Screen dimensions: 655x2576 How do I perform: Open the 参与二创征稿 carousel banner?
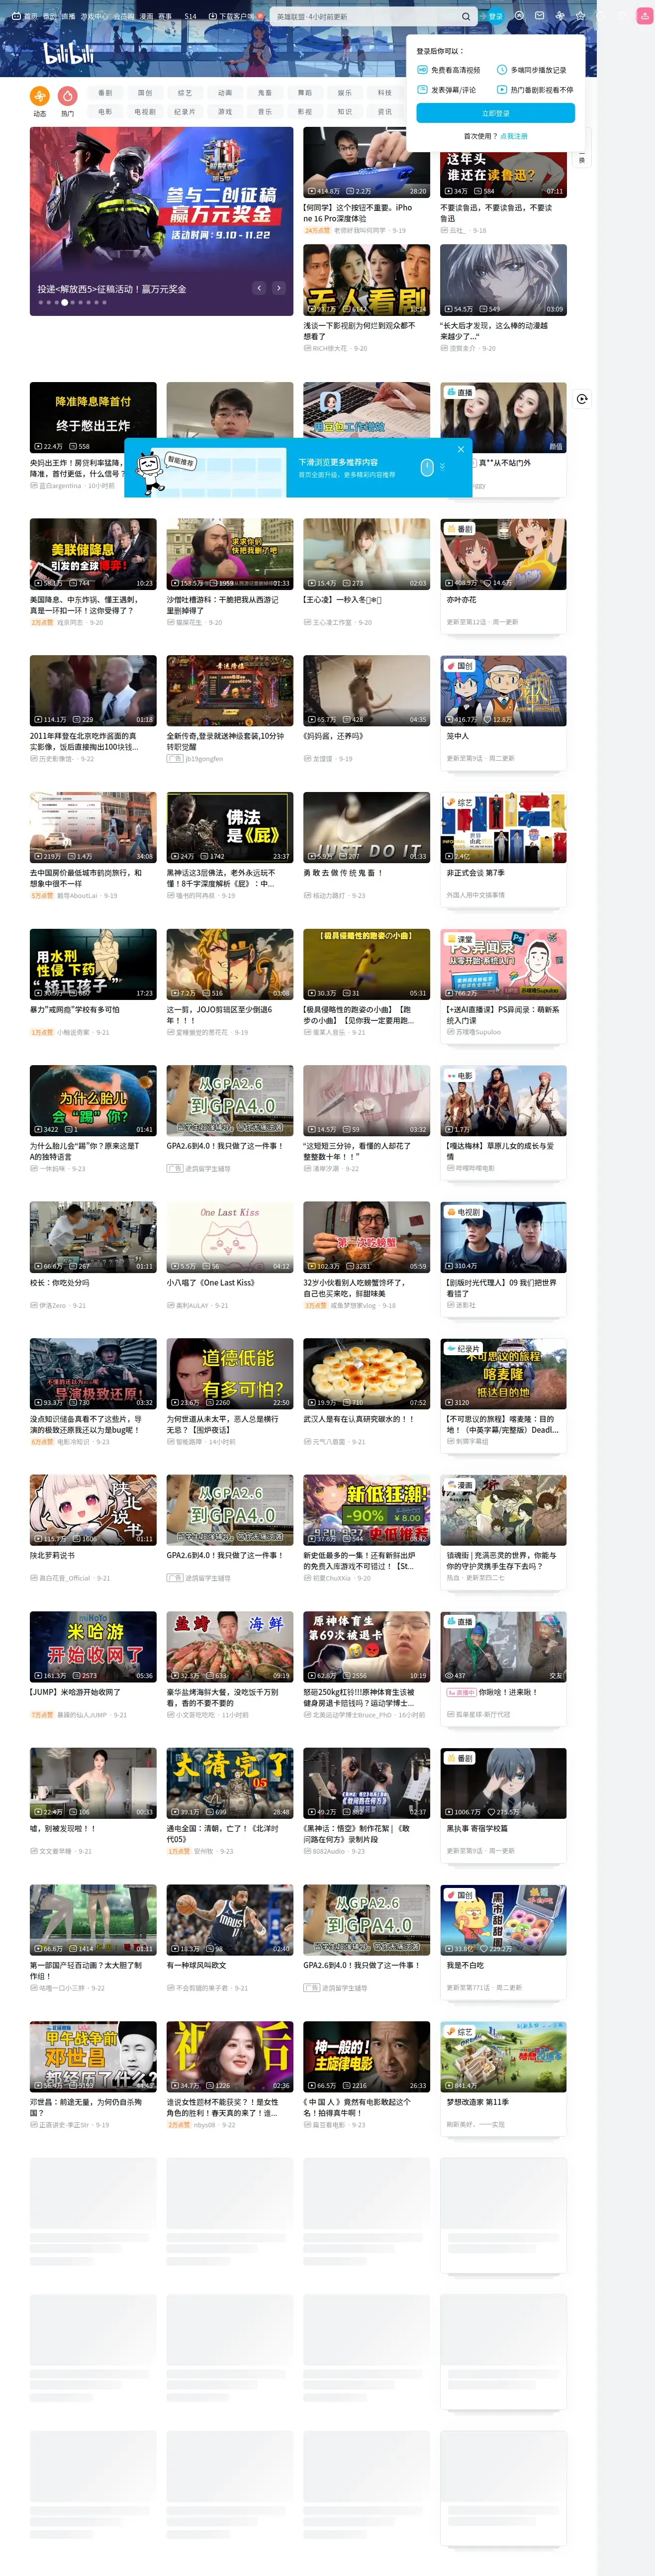161,221
